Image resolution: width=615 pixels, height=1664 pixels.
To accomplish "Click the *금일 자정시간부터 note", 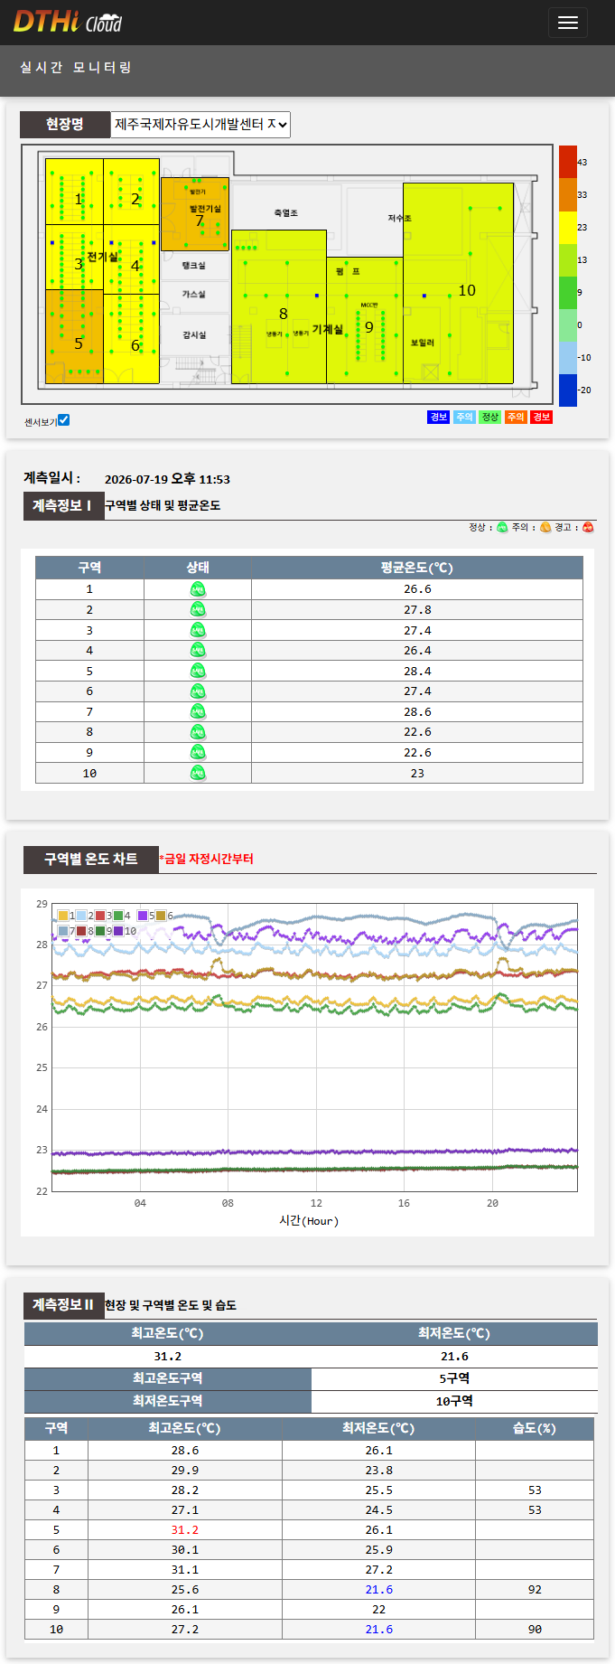I will click(x=206, y=859).
